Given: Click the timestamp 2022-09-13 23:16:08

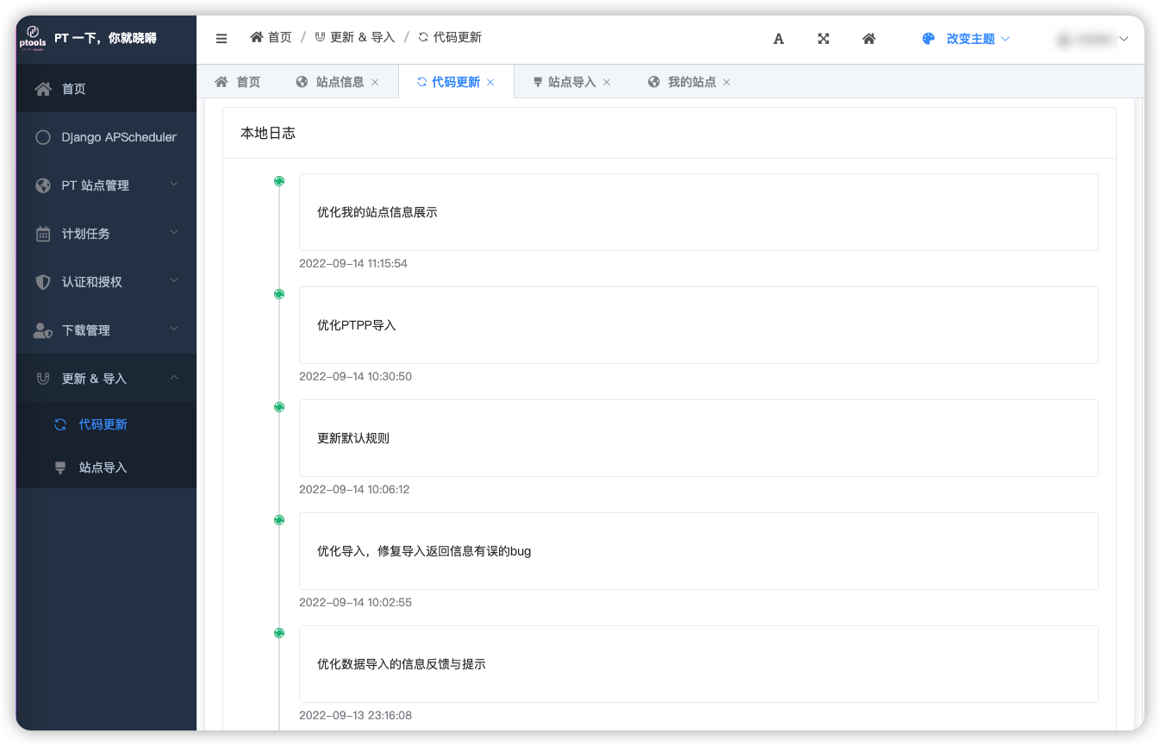Looking at the screenshot, I should 355,715.
